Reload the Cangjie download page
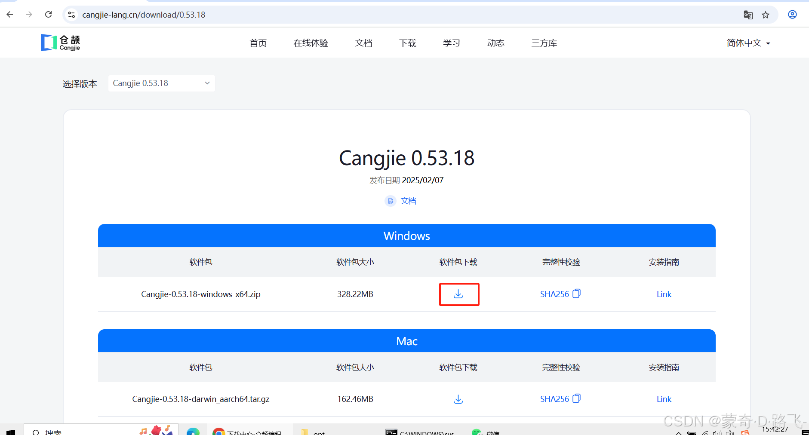The height and width of the screenshot is (435, 809). coord(49,15)
